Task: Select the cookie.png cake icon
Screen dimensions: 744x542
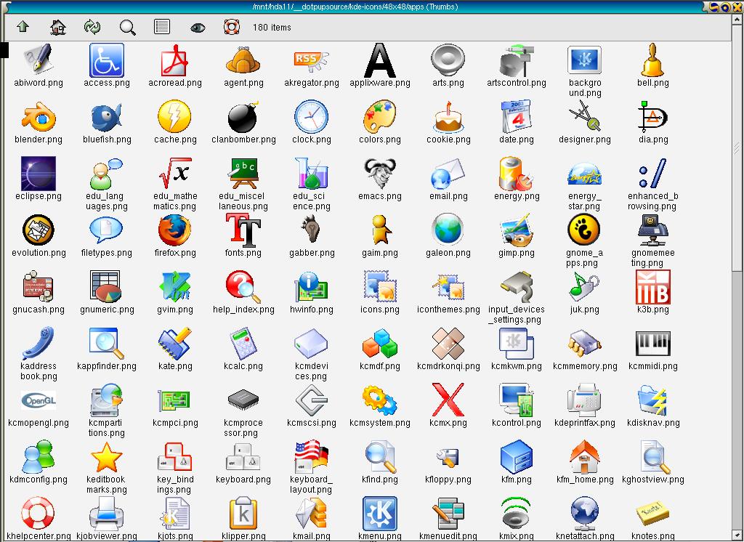Action: (x=448, y=117)
